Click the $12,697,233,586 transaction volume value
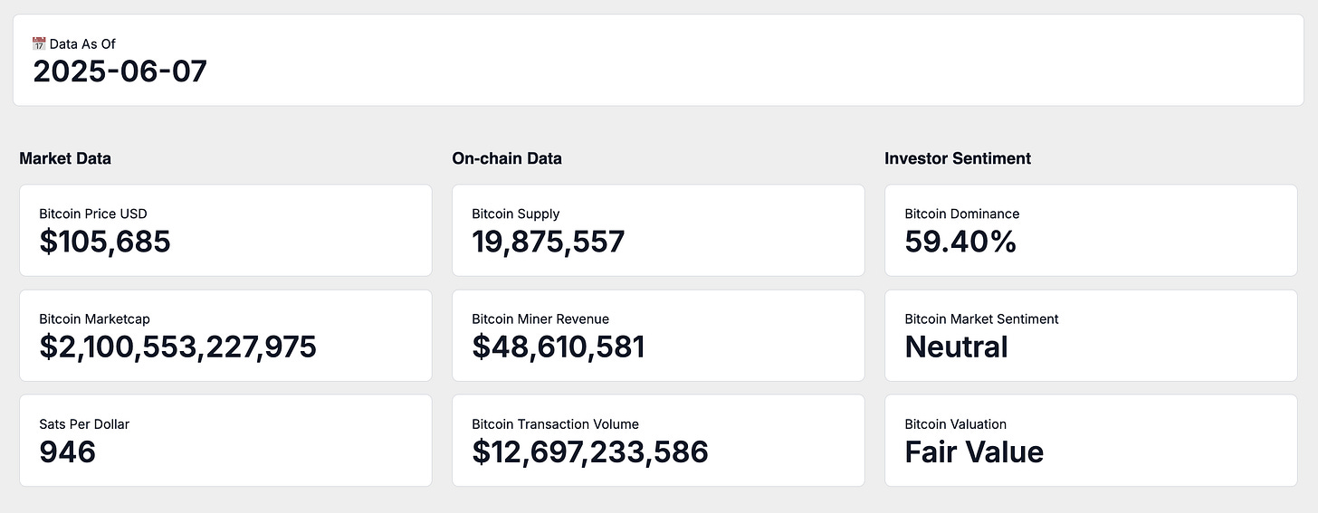 coord(590,452)
